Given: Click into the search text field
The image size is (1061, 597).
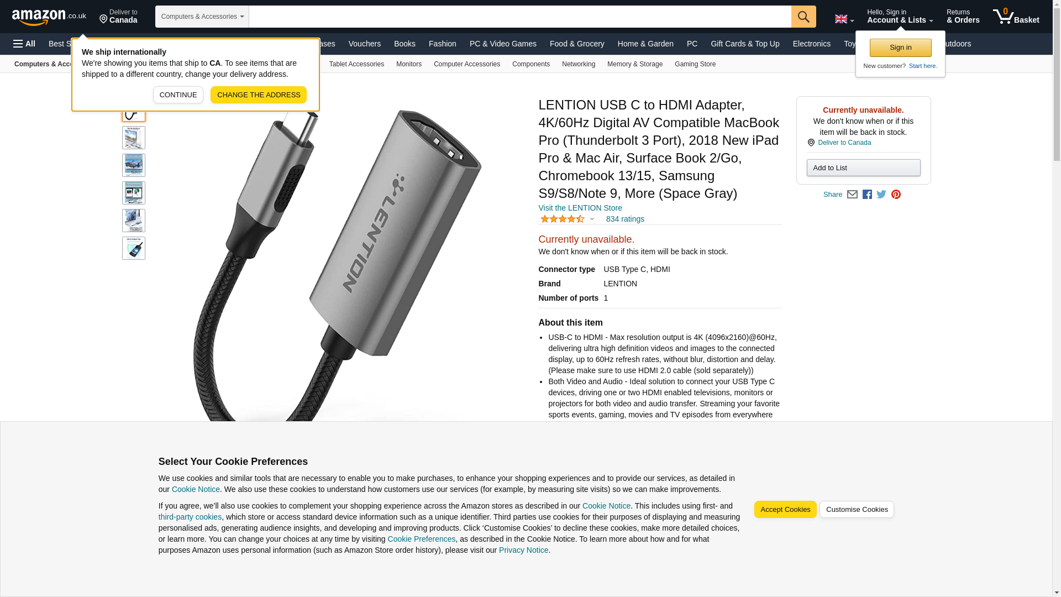Looking at the screenshot, I should point(520,17).
